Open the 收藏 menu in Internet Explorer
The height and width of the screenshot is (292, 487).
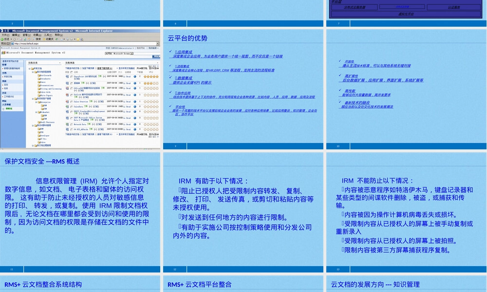tap(37, 35)
